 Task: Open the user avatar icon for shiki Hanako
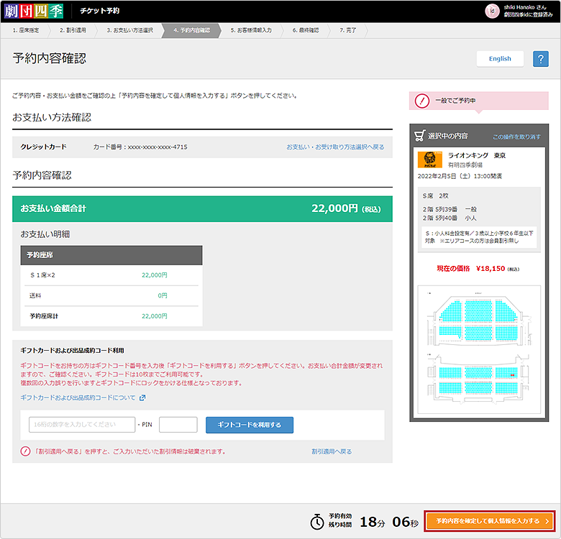492,11
